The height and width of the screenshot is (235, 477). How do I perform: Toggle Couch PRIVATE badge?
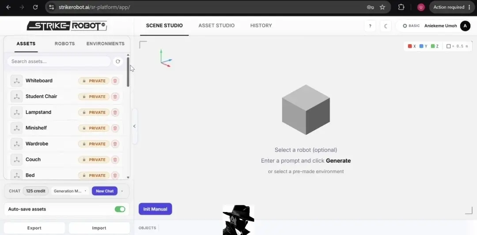click(94, 160)
